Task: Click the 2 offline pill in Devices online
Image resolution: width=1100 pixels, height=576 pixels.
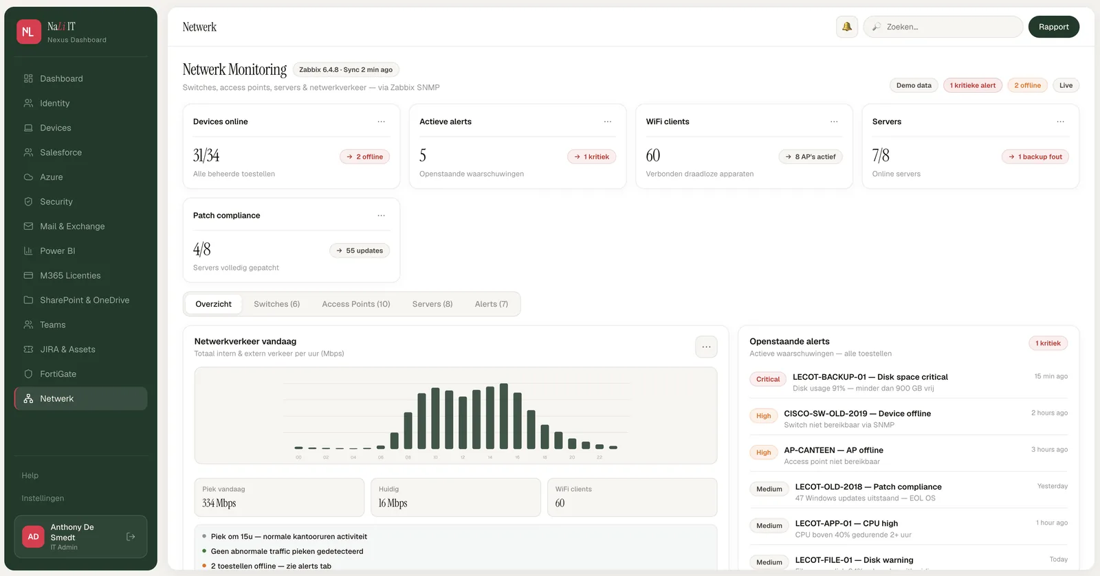Action: coord(365,157)
